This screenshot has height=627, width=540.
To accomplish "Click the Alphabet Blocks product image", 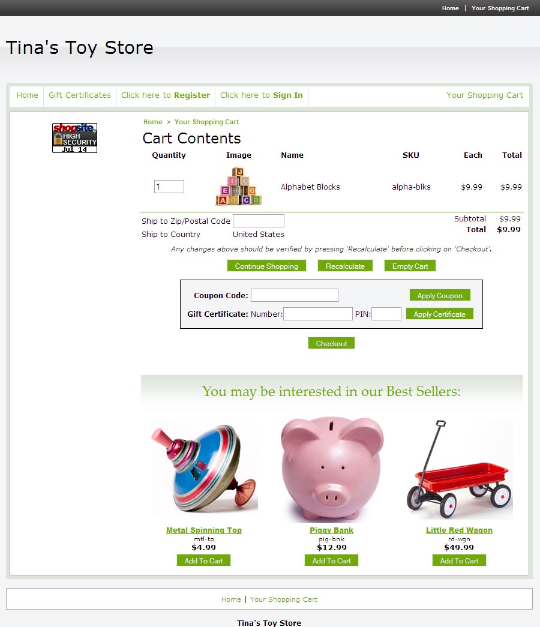I will 238,187.
